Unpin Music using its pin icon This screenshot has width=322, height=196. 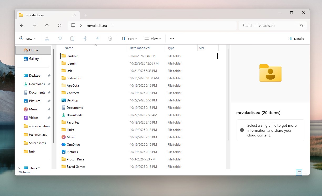coord(49,109)
